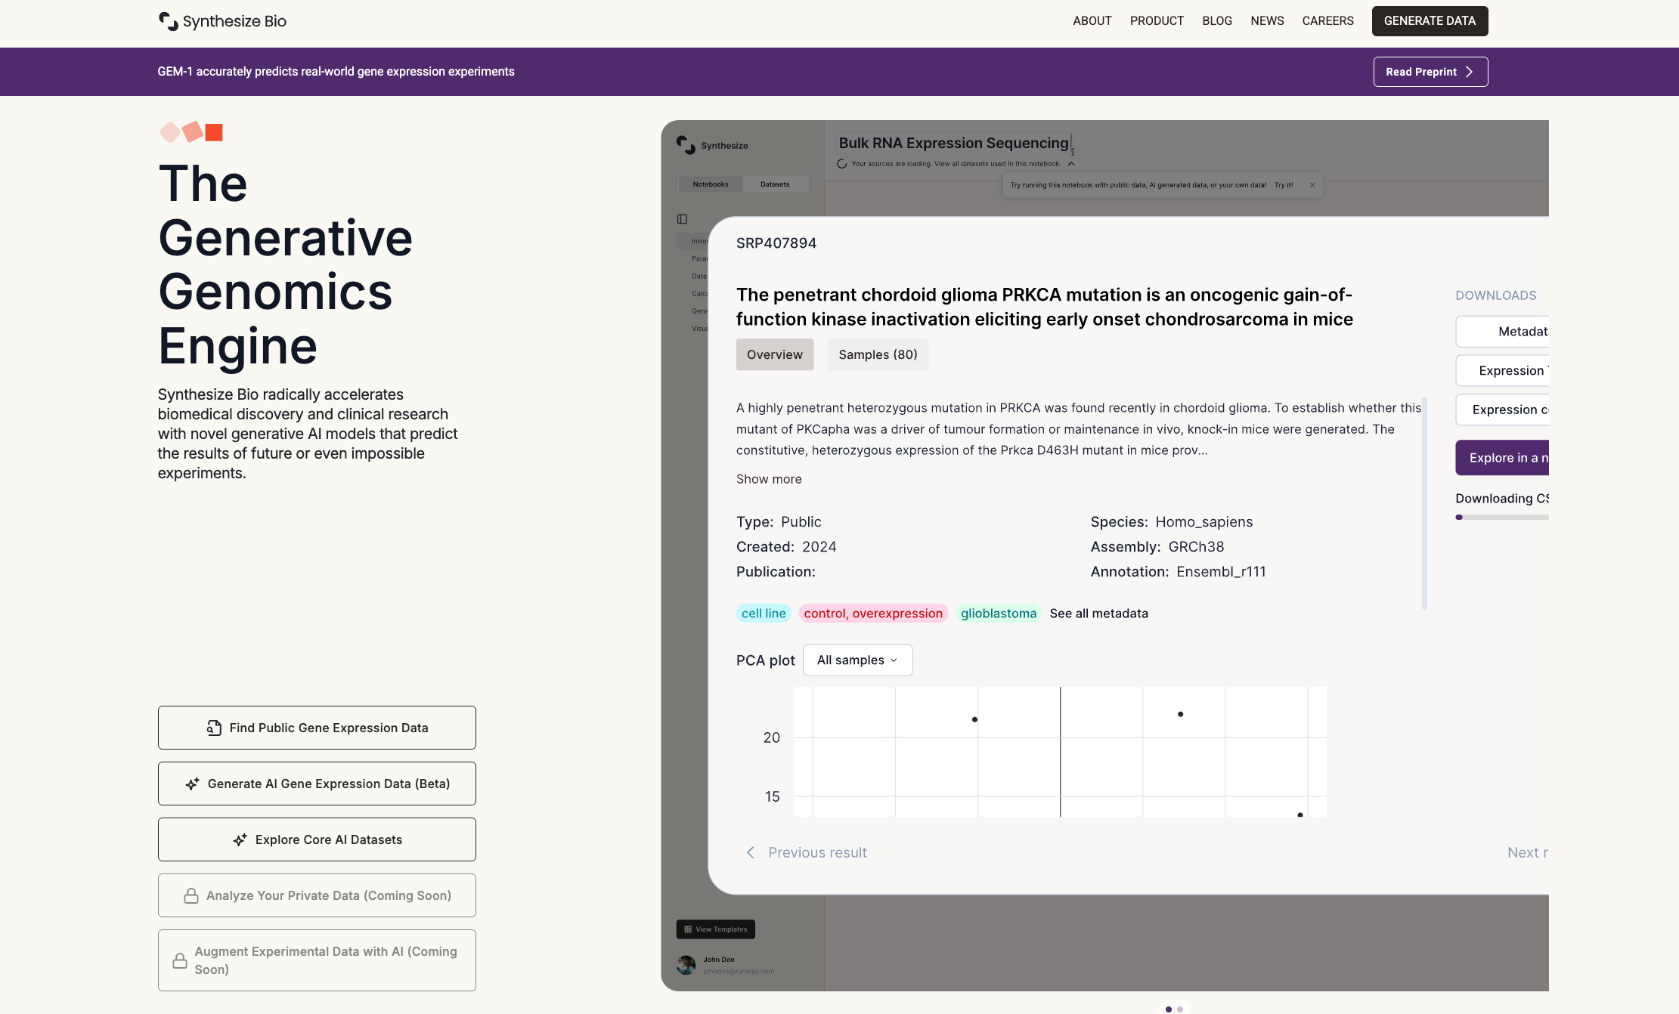The image size is (1679, 1014).
Task: Click the Bulk RNA Expression Sequencing title field
Action: 954,143
